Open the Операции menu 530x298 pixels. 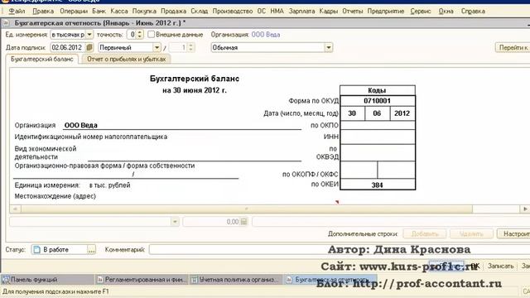click(x=74, y=11)
